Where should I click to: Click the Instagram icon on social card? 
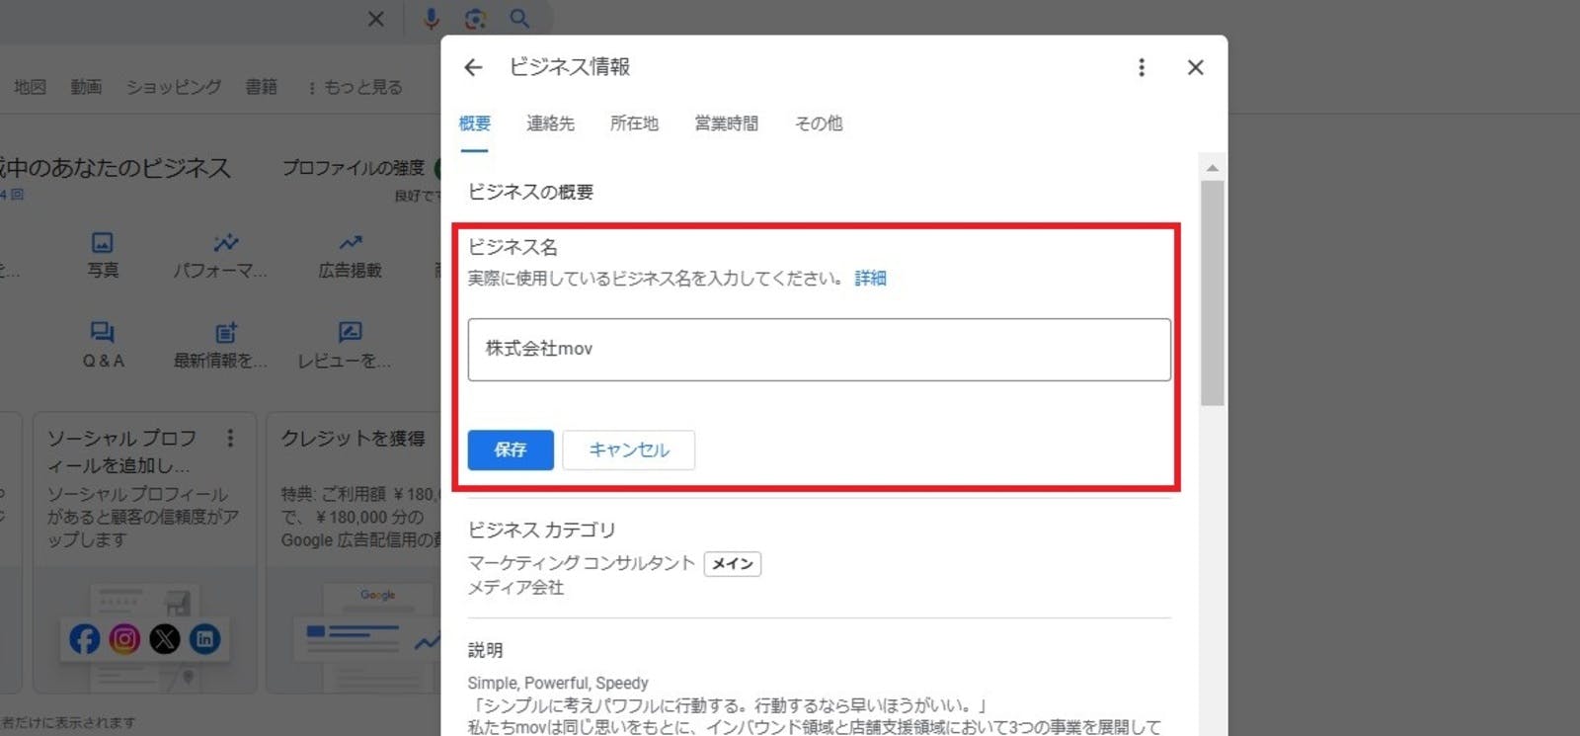coord(124,639)
